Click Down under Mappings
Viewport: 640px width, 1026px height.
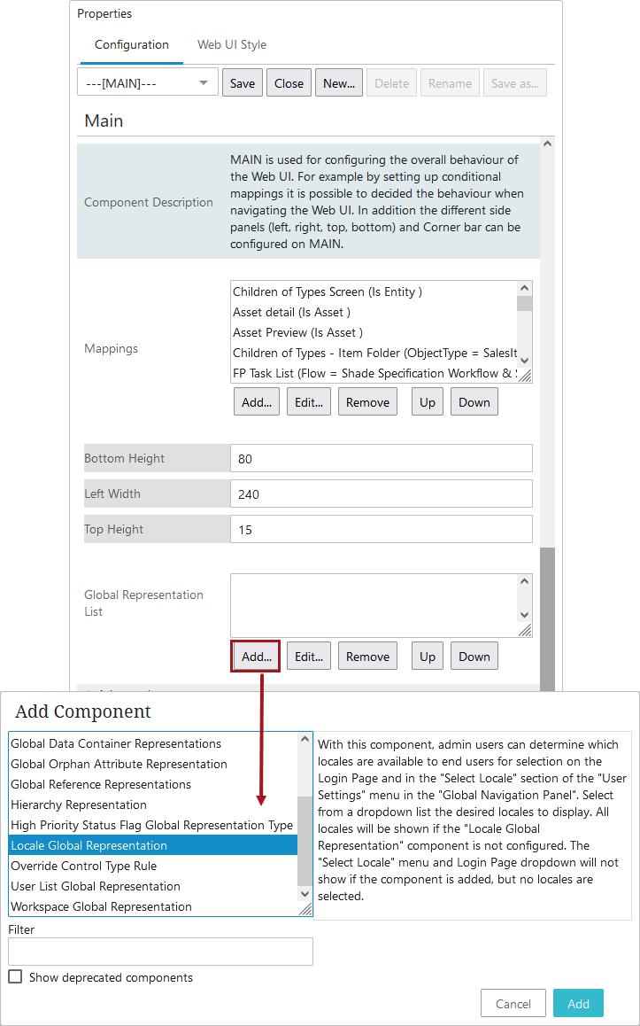click(474, 401)
